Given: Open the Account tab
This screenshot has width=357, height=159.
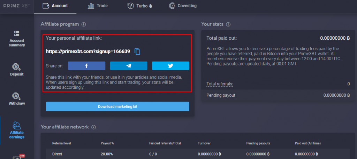Looking at the screenshot, I should pyautogui.click(x=55, y=6).
